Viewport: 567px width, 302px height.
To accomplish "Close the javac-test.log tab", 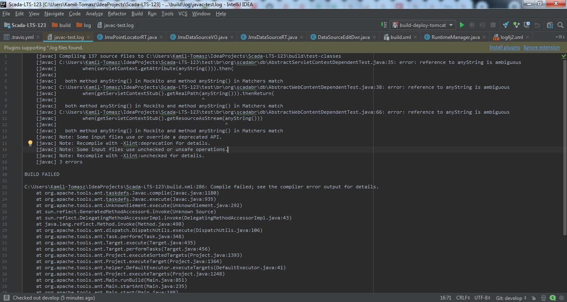I will tap(88, 37).
